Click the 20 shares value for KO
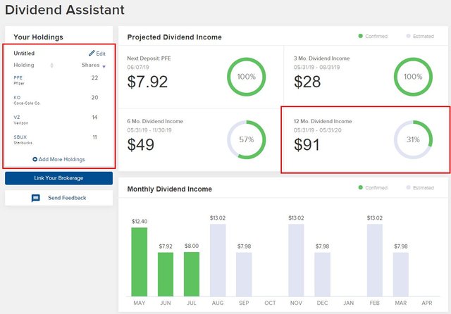The image size is (451, 314). (94, 97)
